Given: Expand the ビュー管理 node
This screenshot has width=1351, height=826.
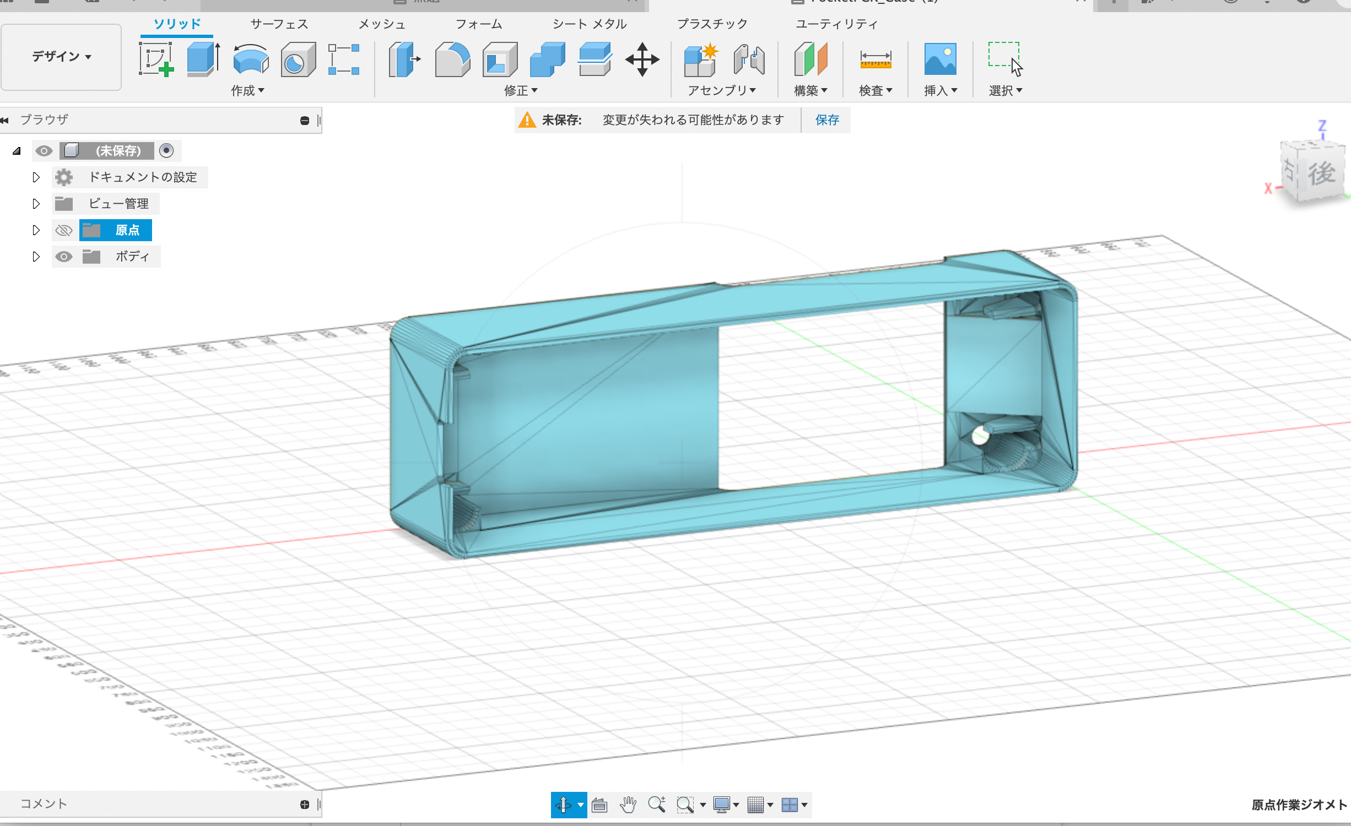Looking at the screenshot, I should click(36, 204).
